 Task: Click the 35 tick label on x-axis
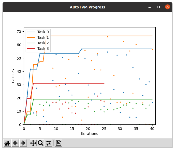136,129
